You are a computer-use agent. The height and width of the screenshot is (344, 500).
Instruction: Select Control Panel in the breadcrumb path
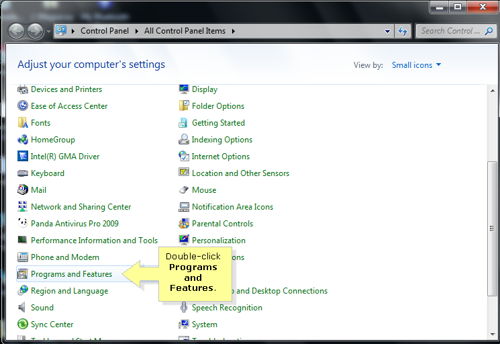point(106,31)
